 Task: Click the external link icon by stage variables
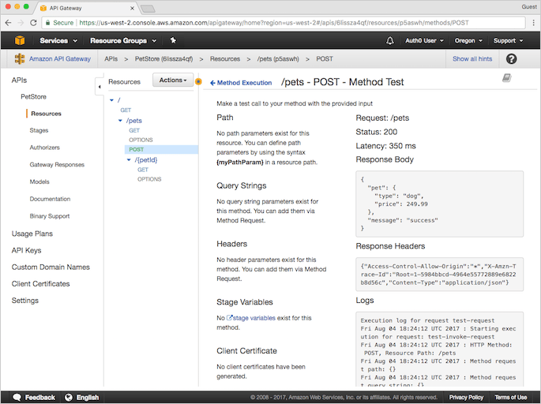(x=230, y=317)
